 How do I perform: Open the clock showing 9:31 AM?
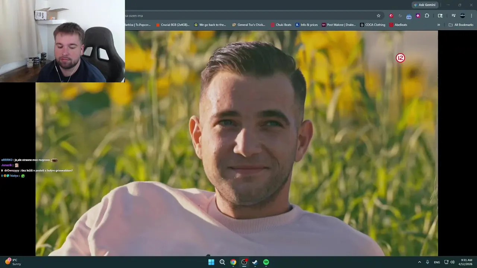(466, 262)
